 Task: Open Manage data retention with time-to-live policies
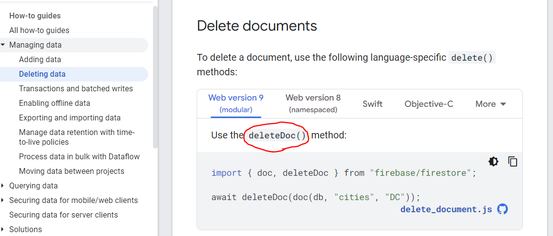pos(77,137)
